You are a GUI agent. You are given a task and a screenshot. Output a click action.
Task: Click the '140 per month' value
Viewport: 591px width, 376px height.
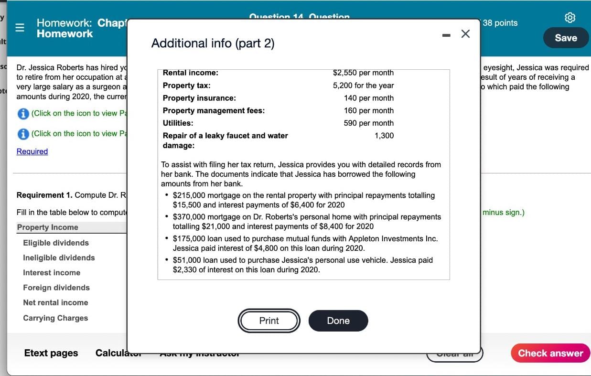click(x=369, y=98)
